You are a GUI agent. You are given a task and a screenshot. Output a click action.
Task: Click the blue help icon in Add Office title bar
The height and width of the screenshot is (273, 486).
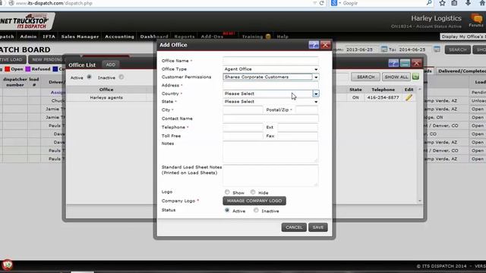(314, 45)
